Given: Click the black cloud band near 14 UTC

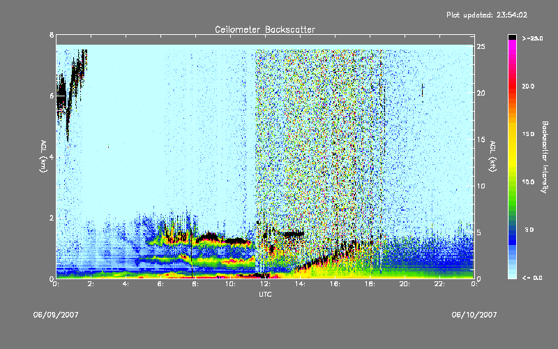Looking at the screenshot, I should [x=294, y=234].
